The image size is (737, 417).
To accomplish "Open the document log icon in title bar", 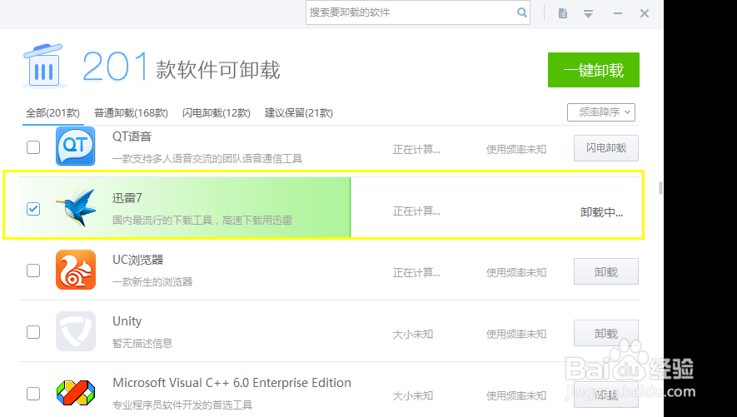I will [563, 13].
